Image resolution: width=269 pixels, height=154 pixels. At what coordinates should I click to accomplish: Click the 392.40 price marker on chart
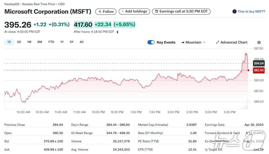pos(258,70)
